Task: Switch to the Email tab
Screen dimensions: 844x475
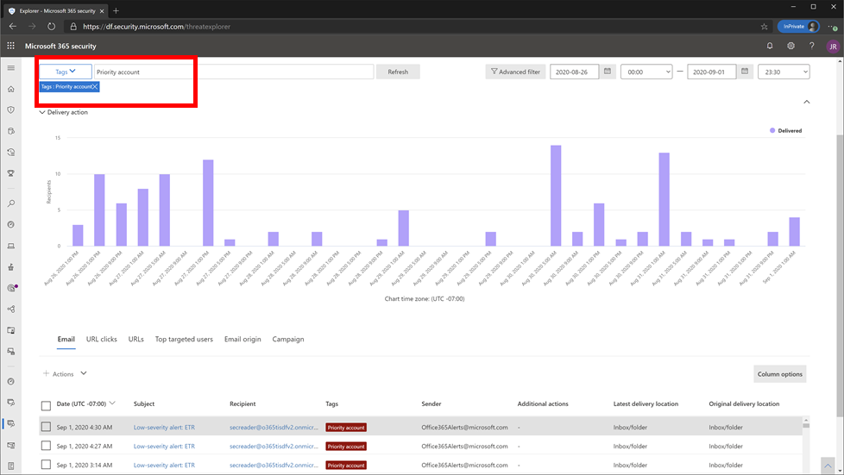Action: coord(66,339)
